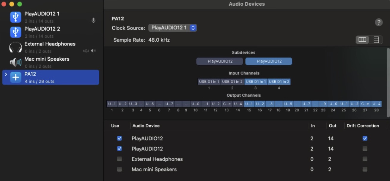Select the gray PlayAUDIO12 subdevice button
The image size is (390, 181).
coord(220,61)
